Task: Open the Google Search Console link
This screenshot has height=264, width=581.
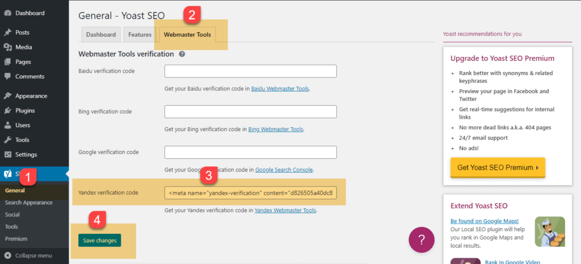Action: point(284,170)
